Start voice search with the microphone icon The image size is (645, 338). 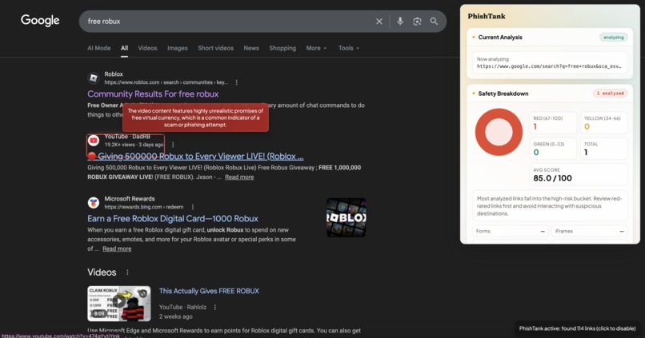400,22
